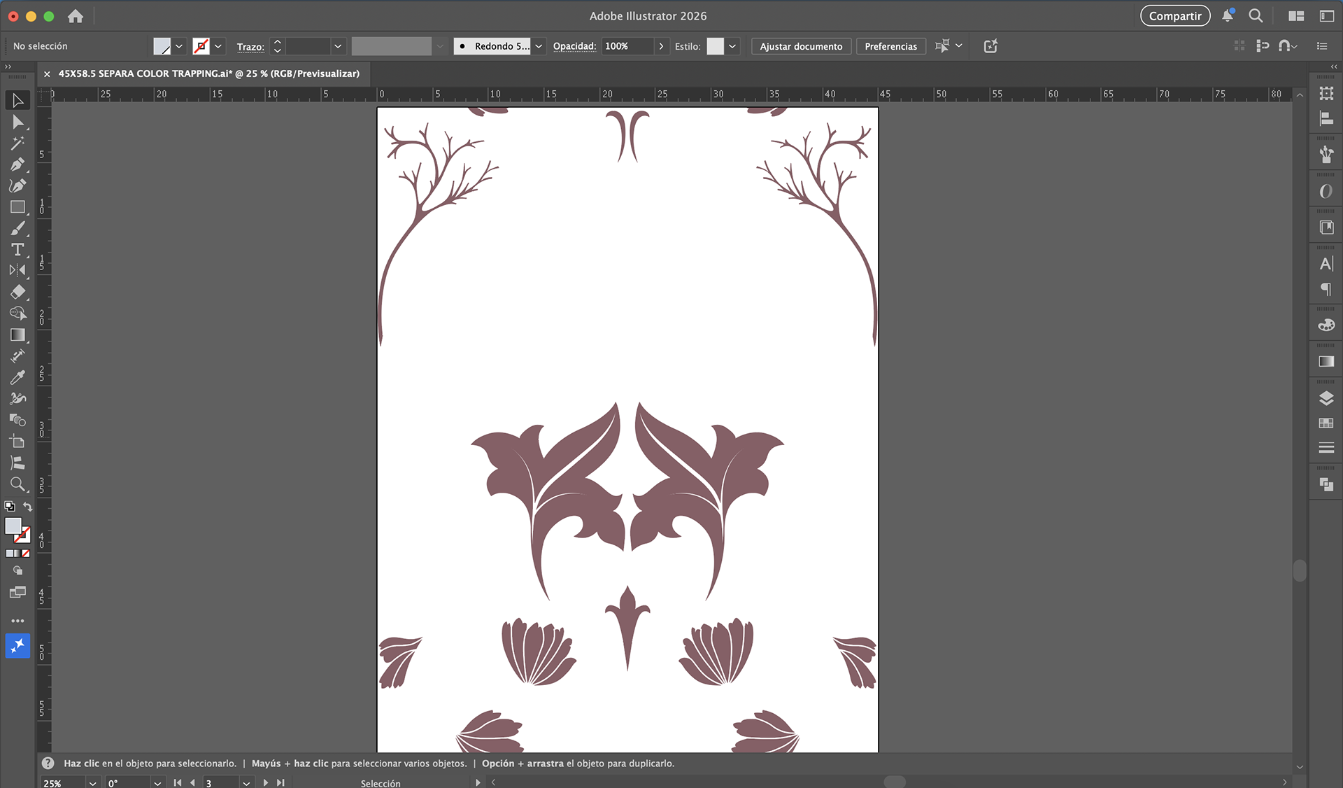Viewport: 1343px width, 788px height.
Task: Select the Direct Selection tool
Action: pos(17,122)
